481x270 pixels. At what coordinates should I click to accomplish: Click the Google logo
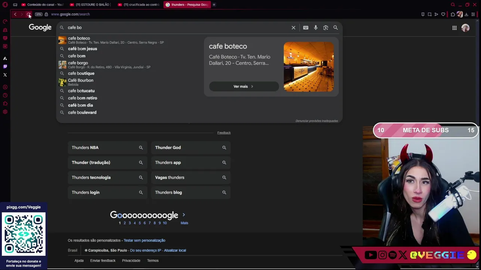(40, 28)
